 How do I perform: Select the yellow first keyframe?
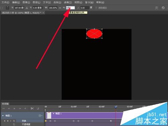46,121
